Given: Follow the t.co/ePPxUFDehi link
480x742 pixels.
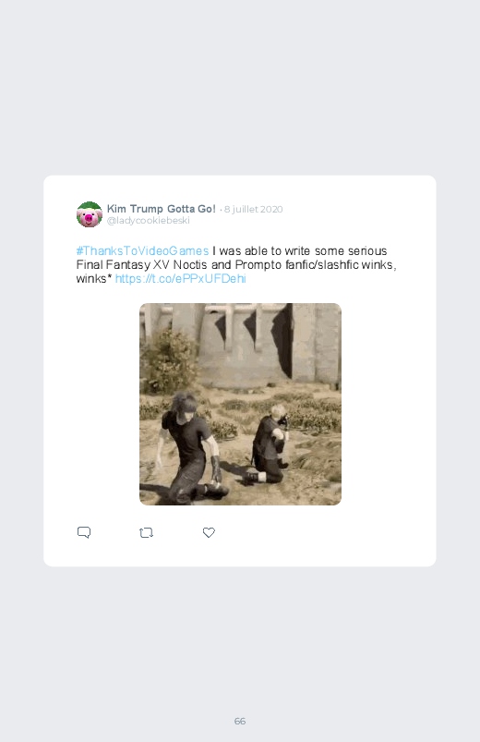Looking at the screenshot, I should (x=181, y=279).
